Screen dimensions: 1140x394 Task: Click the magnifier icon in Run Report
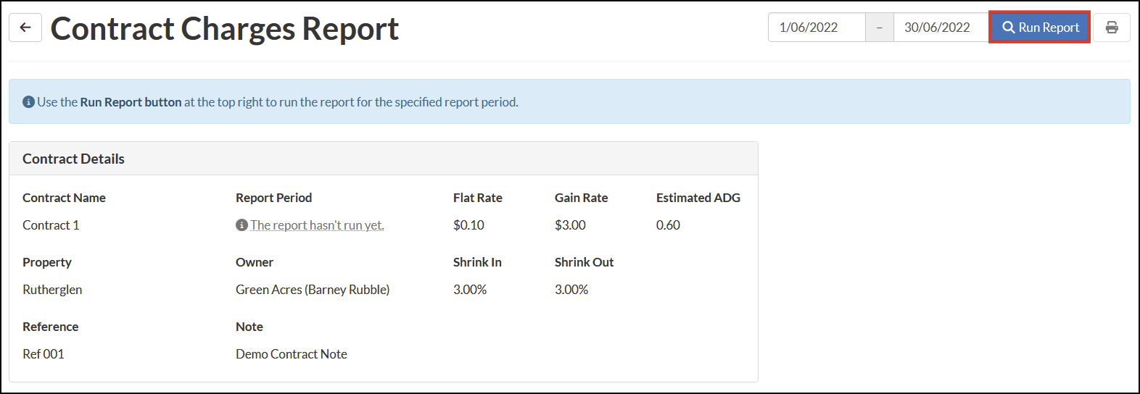pyautogui.click(x=1009, y=28)
